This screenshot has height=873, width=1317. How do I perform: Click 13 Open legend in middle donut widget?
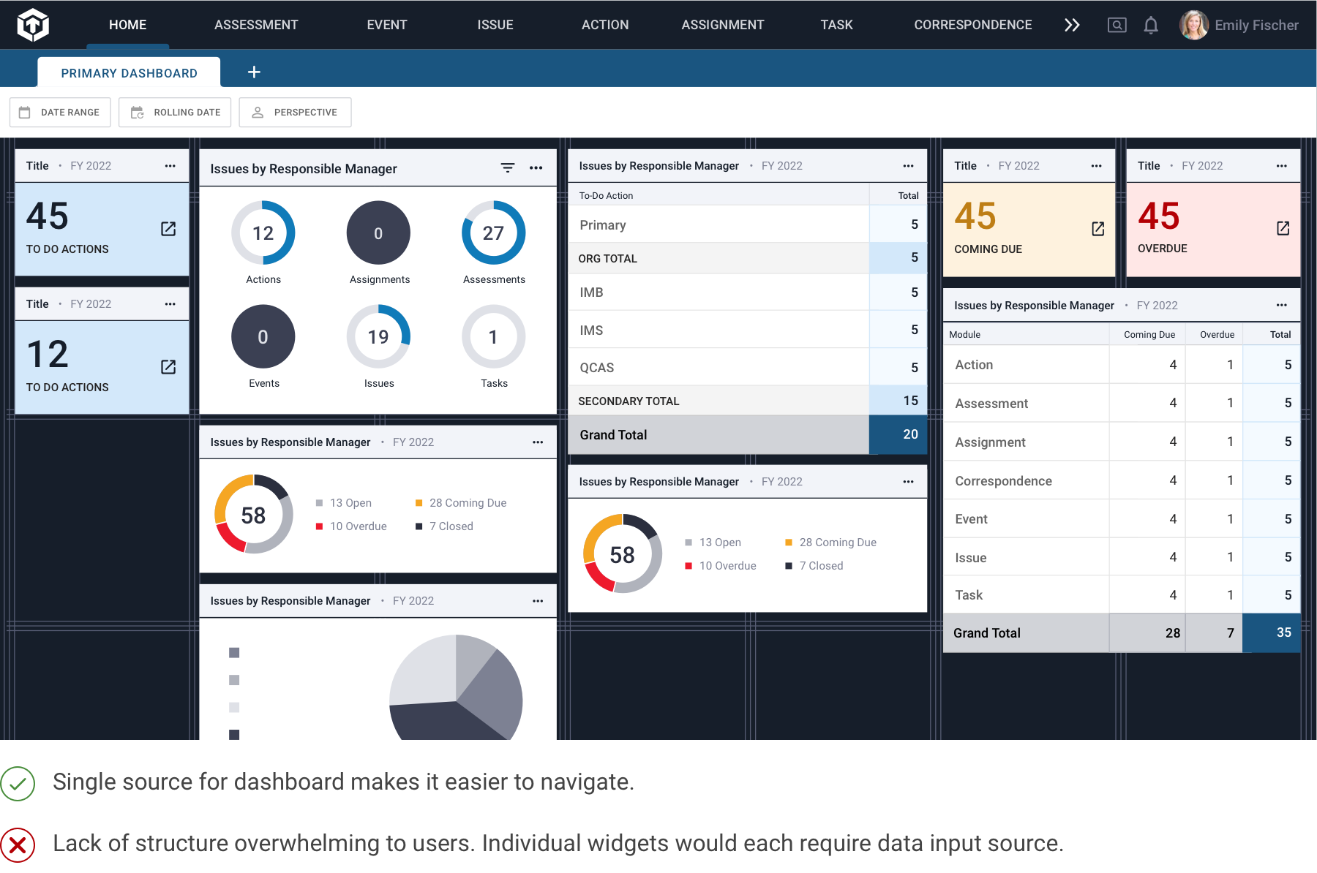pyautogui.click(x=713, y=542)
